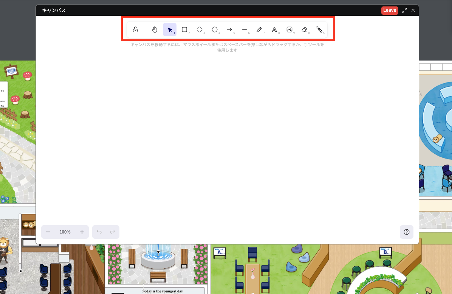The image size is (452, 294).
Task: Pick the Ellipse shape tool
Action: [x=214, y=30]
